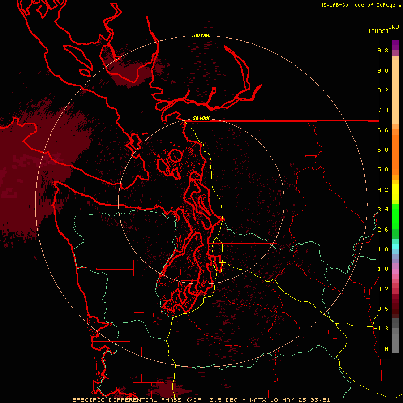Click the 6.6 legend value
403x403 pixels.
(x=383, y=130)
